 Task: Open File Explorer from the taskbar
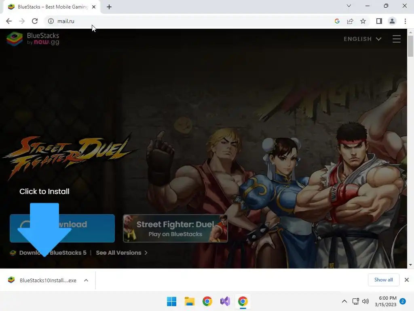189,301
